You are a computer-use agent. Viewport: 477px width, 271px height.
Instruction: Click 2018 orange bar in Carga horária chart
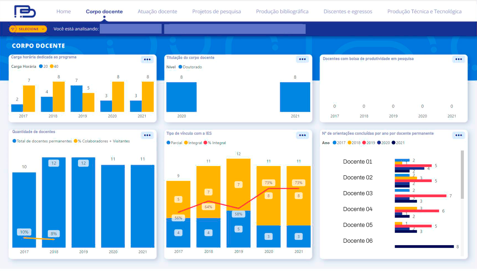pyautogui.click(x=59, y=97)
